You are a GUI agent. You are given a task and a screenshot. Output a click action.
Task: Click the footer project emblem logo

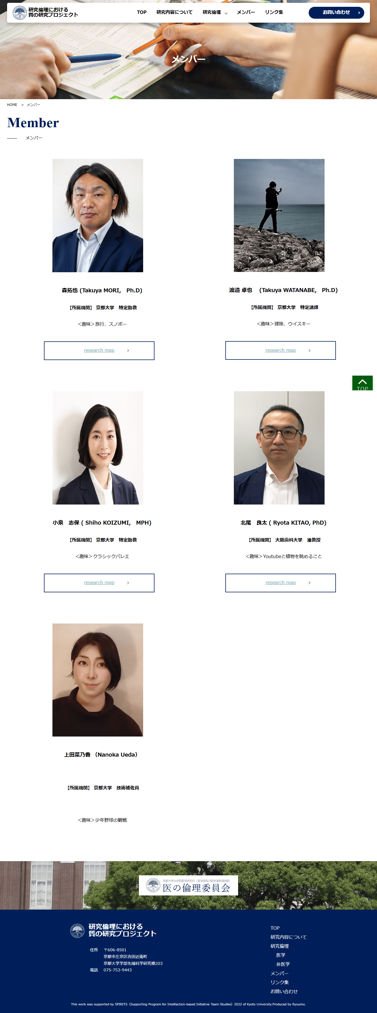coord(77,930)
